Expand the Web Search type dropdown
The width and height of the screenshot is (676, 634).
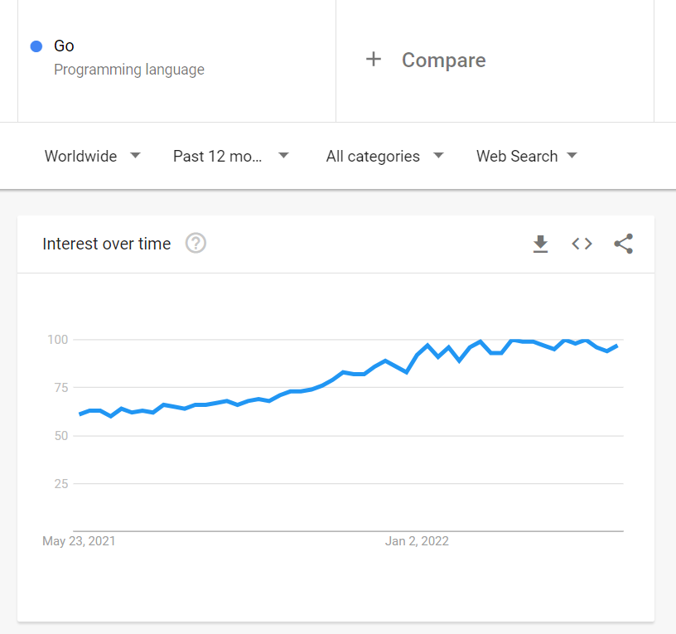526,156
